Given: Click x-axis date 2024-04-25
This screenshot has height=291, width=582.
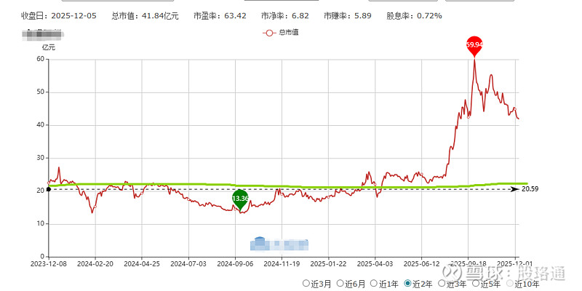Looking at the screenshot, I should click(x=141, y=263).
